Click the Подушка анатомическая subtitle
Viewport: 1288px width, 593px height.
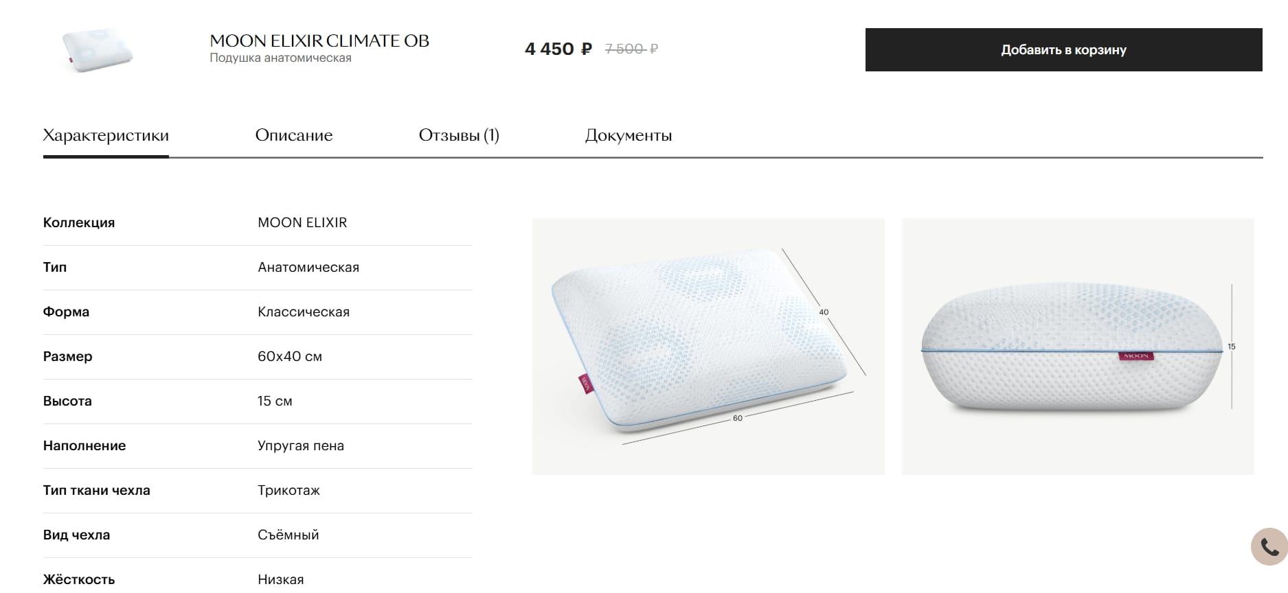(280, 58)
